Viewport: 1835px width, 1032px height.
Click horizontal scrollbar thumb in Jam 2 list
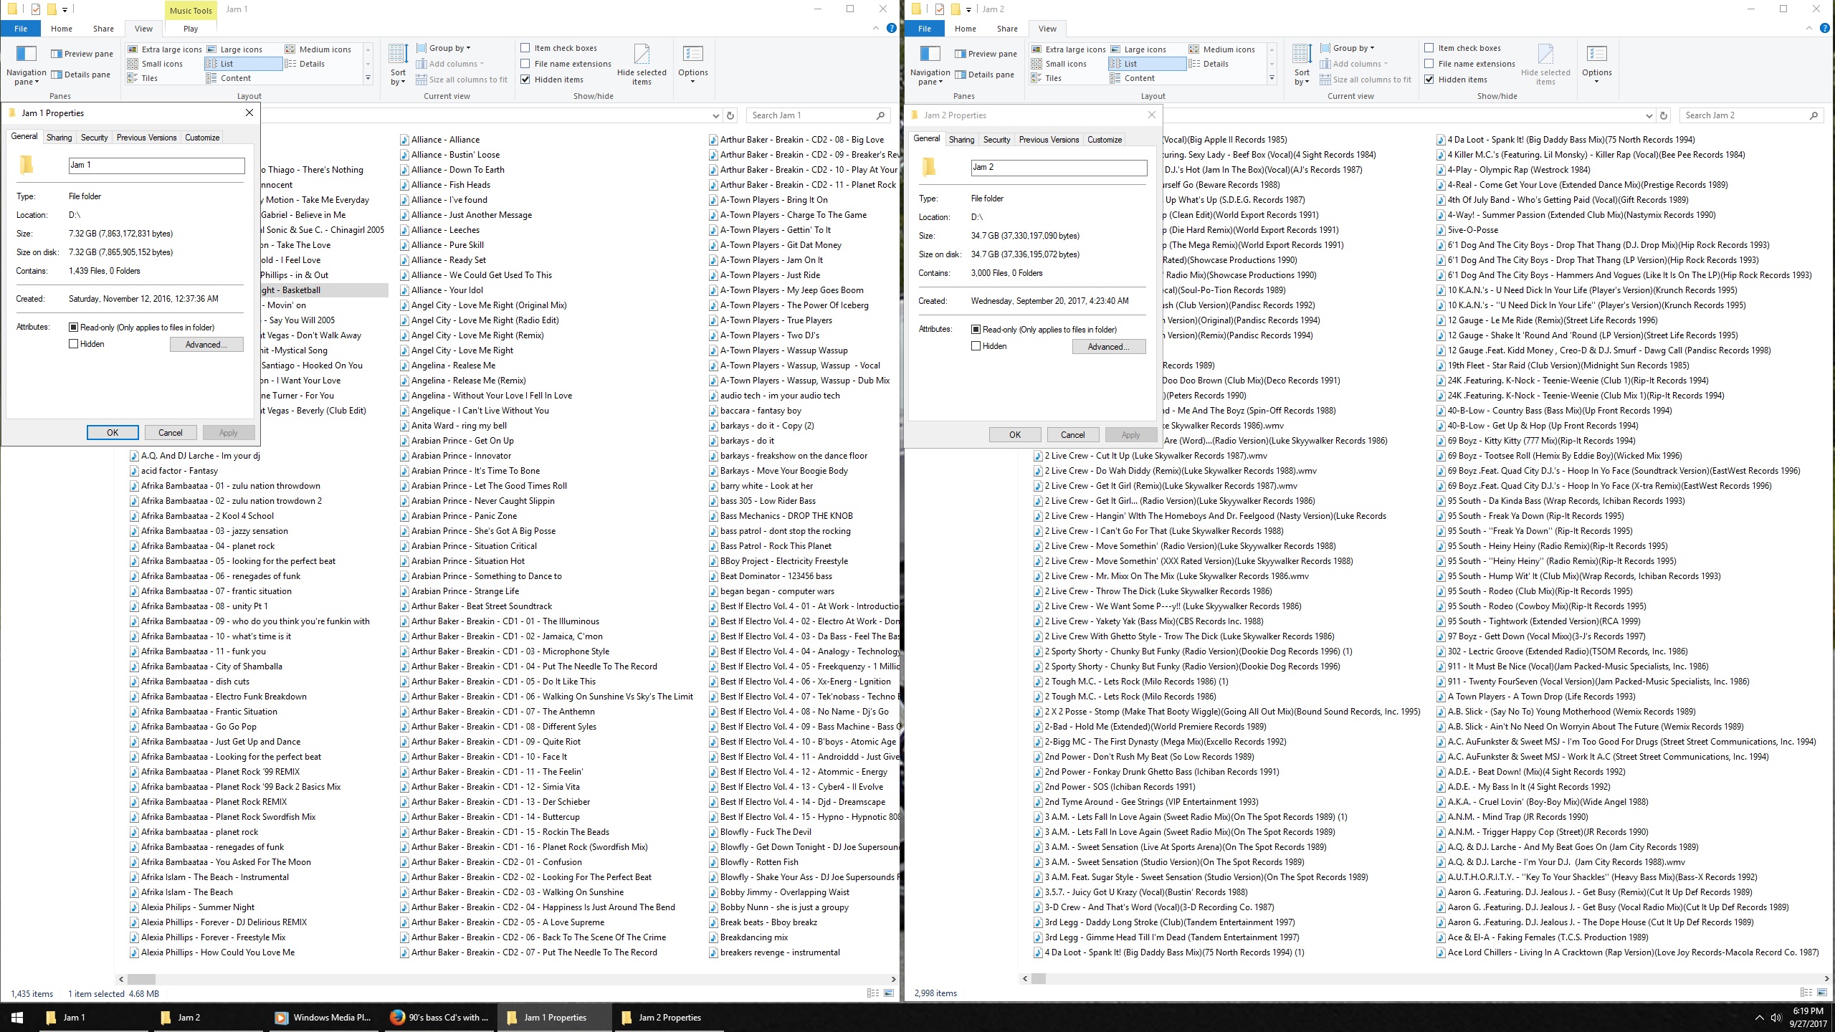tap(1039, 979)
